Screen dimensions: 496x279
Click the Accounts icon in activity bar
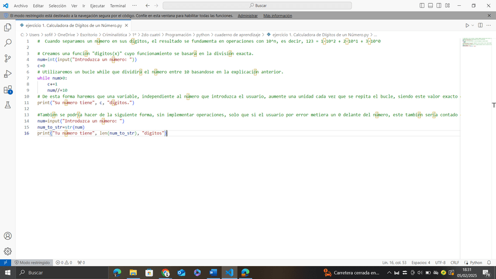pyautogui.click(x=8, y=236)
